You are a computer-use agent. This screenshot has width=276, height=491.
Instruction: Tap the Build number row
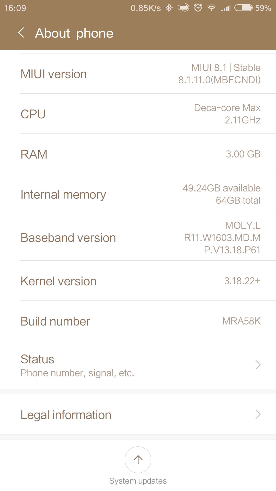point(138,321)
